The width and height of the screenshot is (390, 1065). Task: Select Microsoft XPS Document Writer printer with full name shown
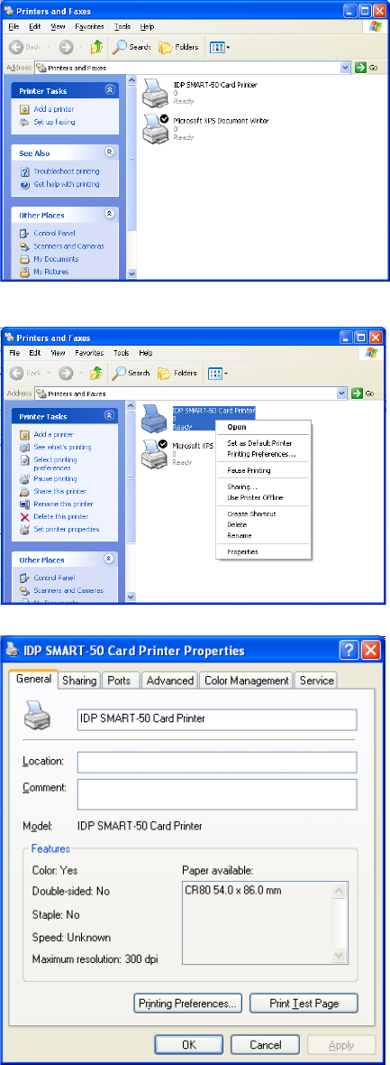point(221,121)
